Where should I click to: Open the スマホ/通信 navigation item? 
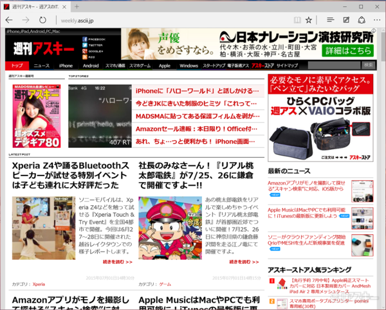pos(115,66)
